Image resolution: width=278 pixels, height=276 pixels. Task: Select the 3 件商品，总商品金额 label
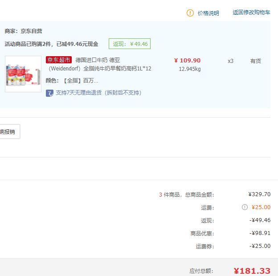pyautogui.click(x=187, y=195)
